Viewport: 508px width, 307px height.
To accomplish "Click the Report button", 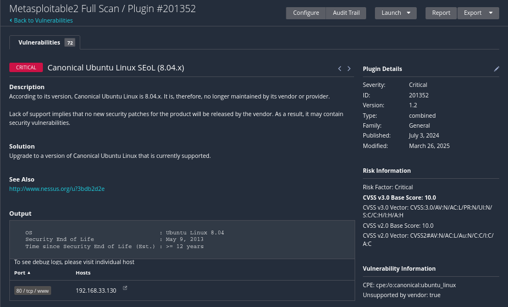I will click(x=441, y=13).
